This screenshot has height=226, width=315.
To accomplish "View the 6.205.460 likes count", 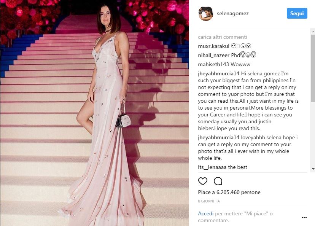I will point(229,192).
